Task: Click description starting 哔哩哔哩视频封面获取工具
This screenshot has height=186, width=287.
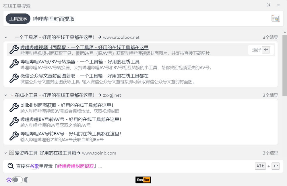Action: click(116, 53)
